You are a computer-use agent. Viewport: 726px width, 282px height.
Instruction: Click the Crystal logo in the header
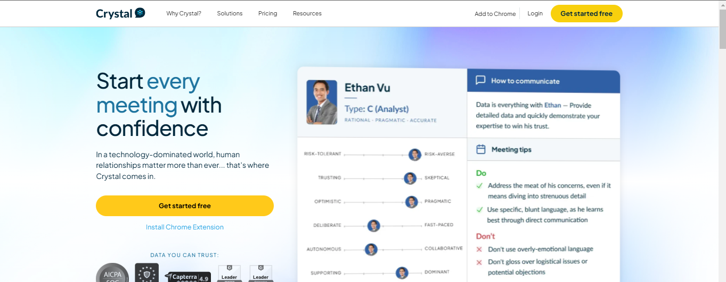(120, 13)
